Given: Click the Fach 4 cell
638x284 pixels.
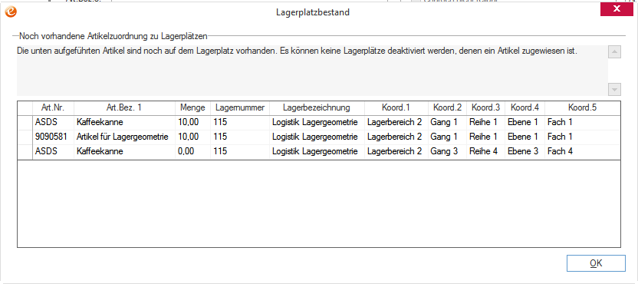Looking at the screenshot, I should pos(582,152).
